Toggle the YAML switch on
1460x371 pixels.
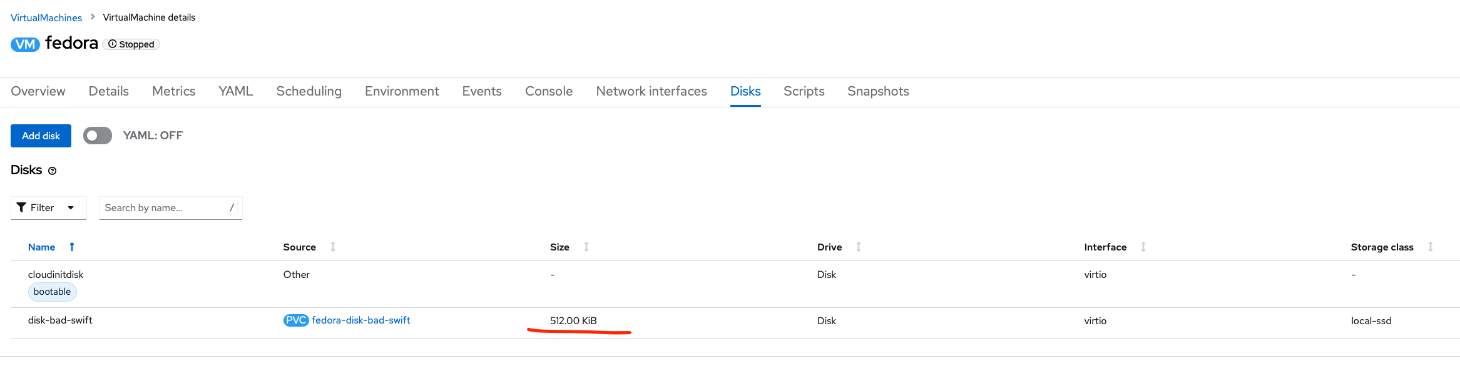[98, 136]
